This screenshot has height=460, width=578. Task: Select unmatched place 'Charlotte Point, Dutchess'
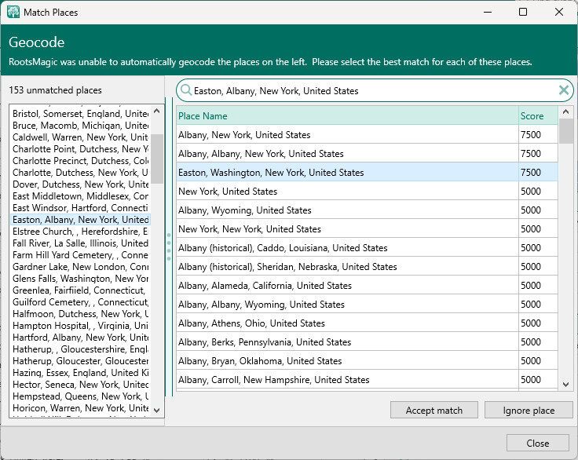(x=80, y=149)
